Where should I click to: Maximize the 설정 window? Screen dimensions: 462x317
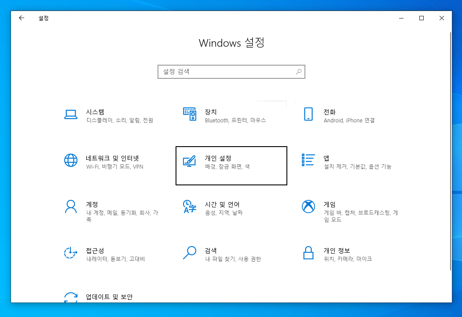[x=422, y=18]
